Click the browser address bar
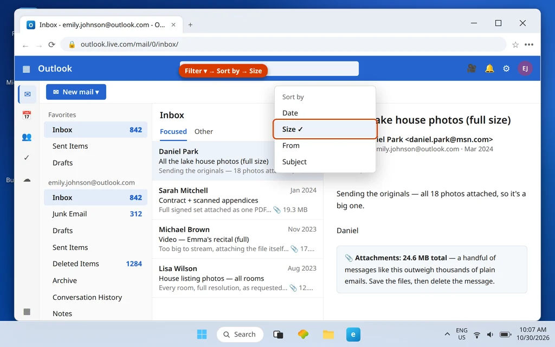Screen dimensions: 555x347 (283, 44)
